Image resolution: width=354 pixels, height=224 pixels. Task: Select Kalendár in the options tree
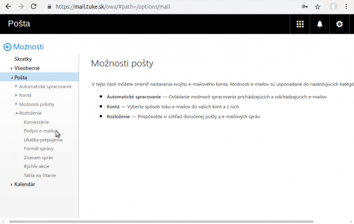[x=25, y=185]
